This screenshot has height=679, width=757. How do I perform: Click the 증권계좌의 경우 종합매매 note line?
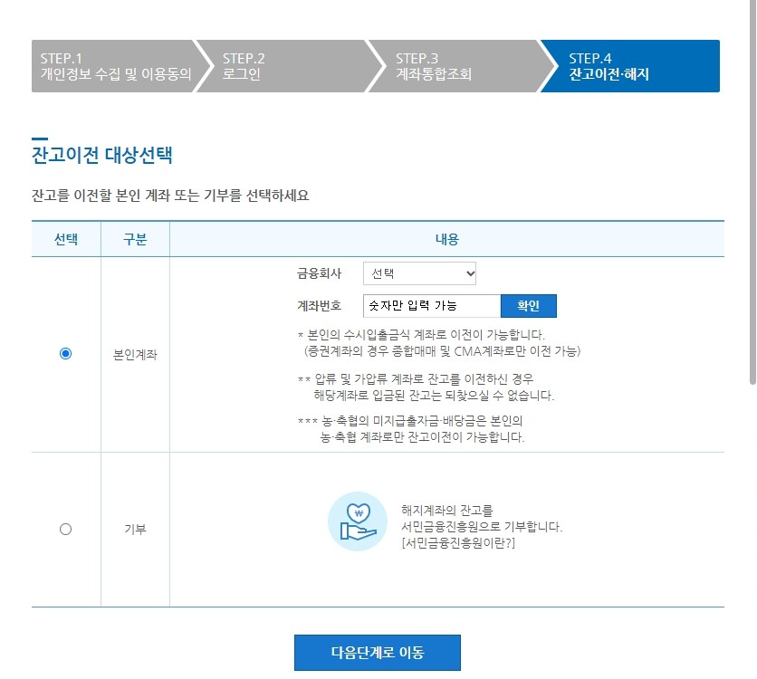point(442,351)
